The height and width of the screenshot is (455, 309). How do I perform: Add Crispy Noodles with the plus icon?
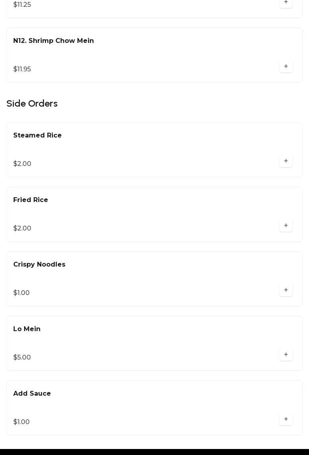(x=286, y=290)
